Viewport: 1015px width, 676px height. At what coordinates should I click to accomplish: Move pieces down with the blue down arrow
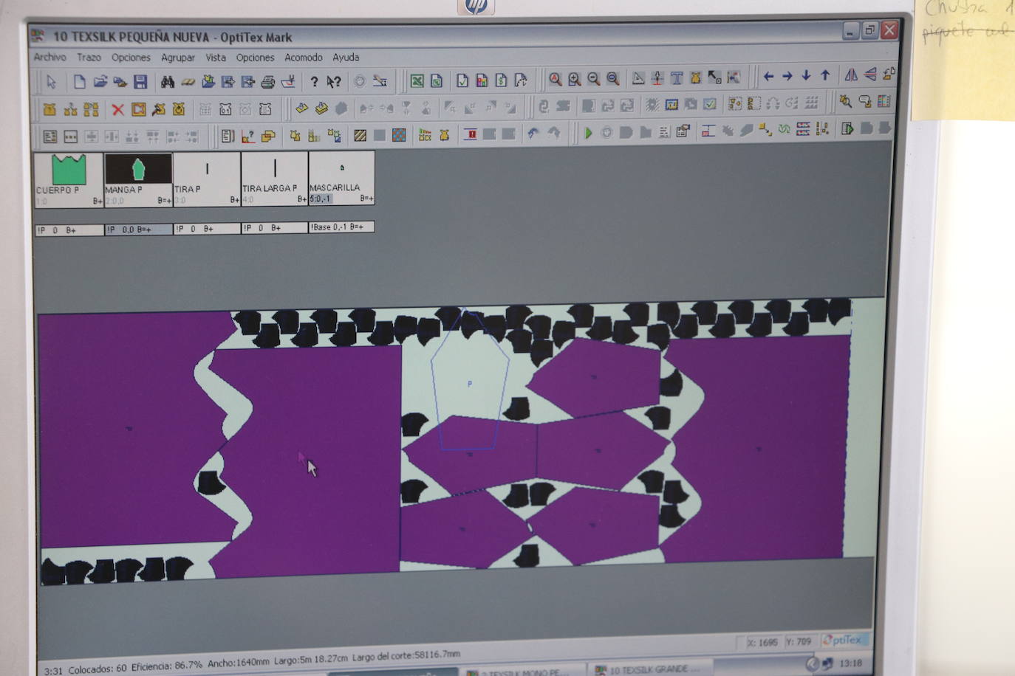806,75
